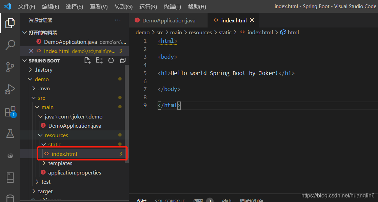Refresh the SPRING BOOT explorer
378x202 pixels.
coord(111,60)
